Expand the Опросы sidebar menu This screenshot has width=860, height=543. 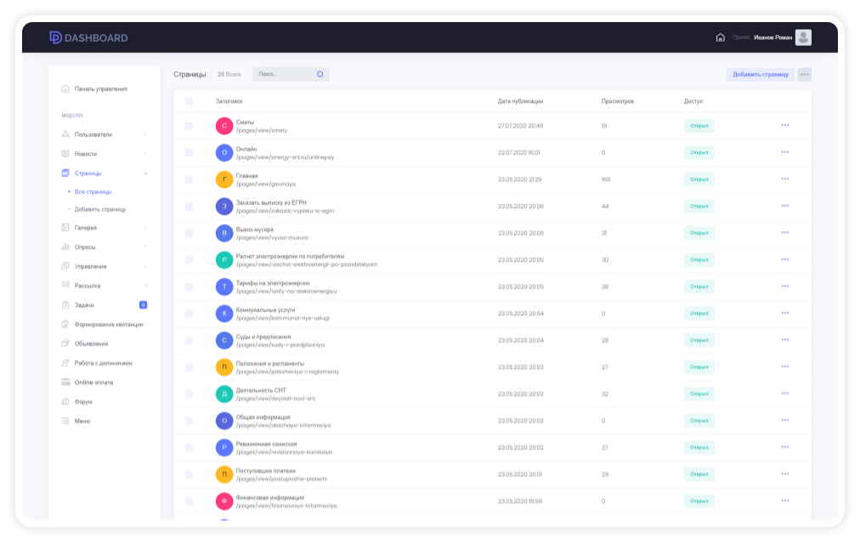coord(145,247)
